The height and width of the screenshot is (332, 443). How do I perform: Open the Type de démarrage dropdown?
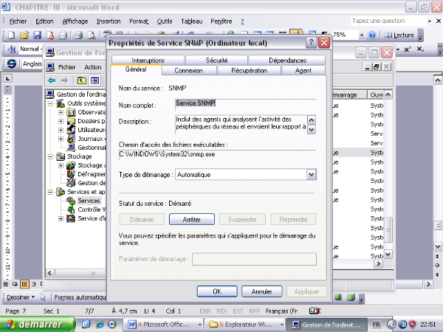click(x=311, y=174)
